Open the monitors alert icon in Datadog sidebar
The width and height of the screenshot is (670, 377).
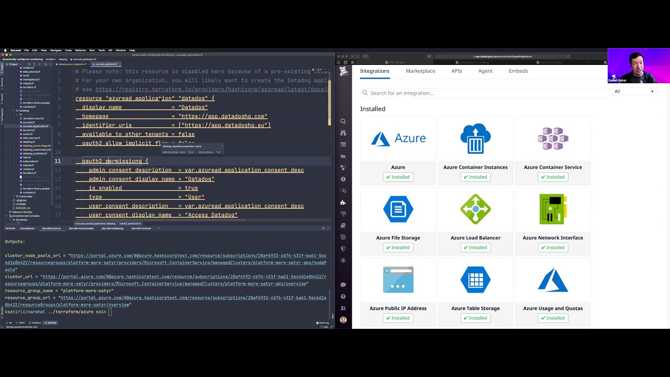point(343,179)
